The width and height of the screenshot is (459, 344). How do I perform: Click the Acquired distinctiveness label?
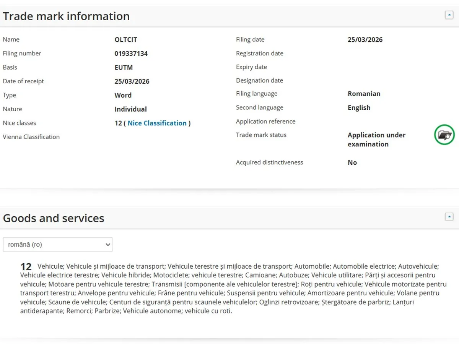click(x=269, y=162)
